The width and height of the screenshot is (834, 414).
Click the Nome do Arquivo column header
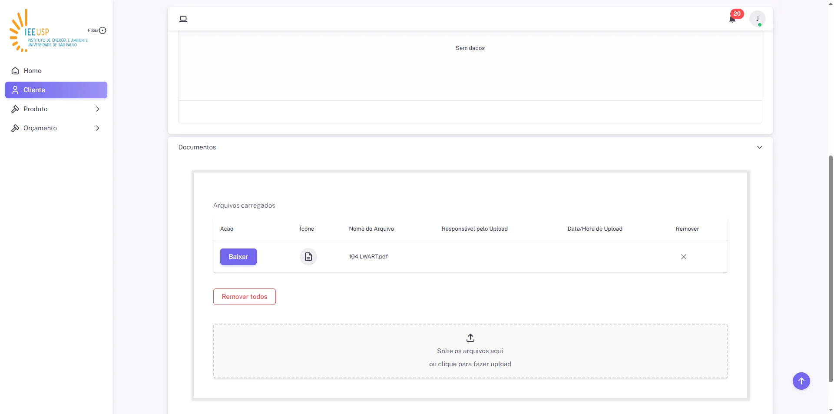[371, 229]
